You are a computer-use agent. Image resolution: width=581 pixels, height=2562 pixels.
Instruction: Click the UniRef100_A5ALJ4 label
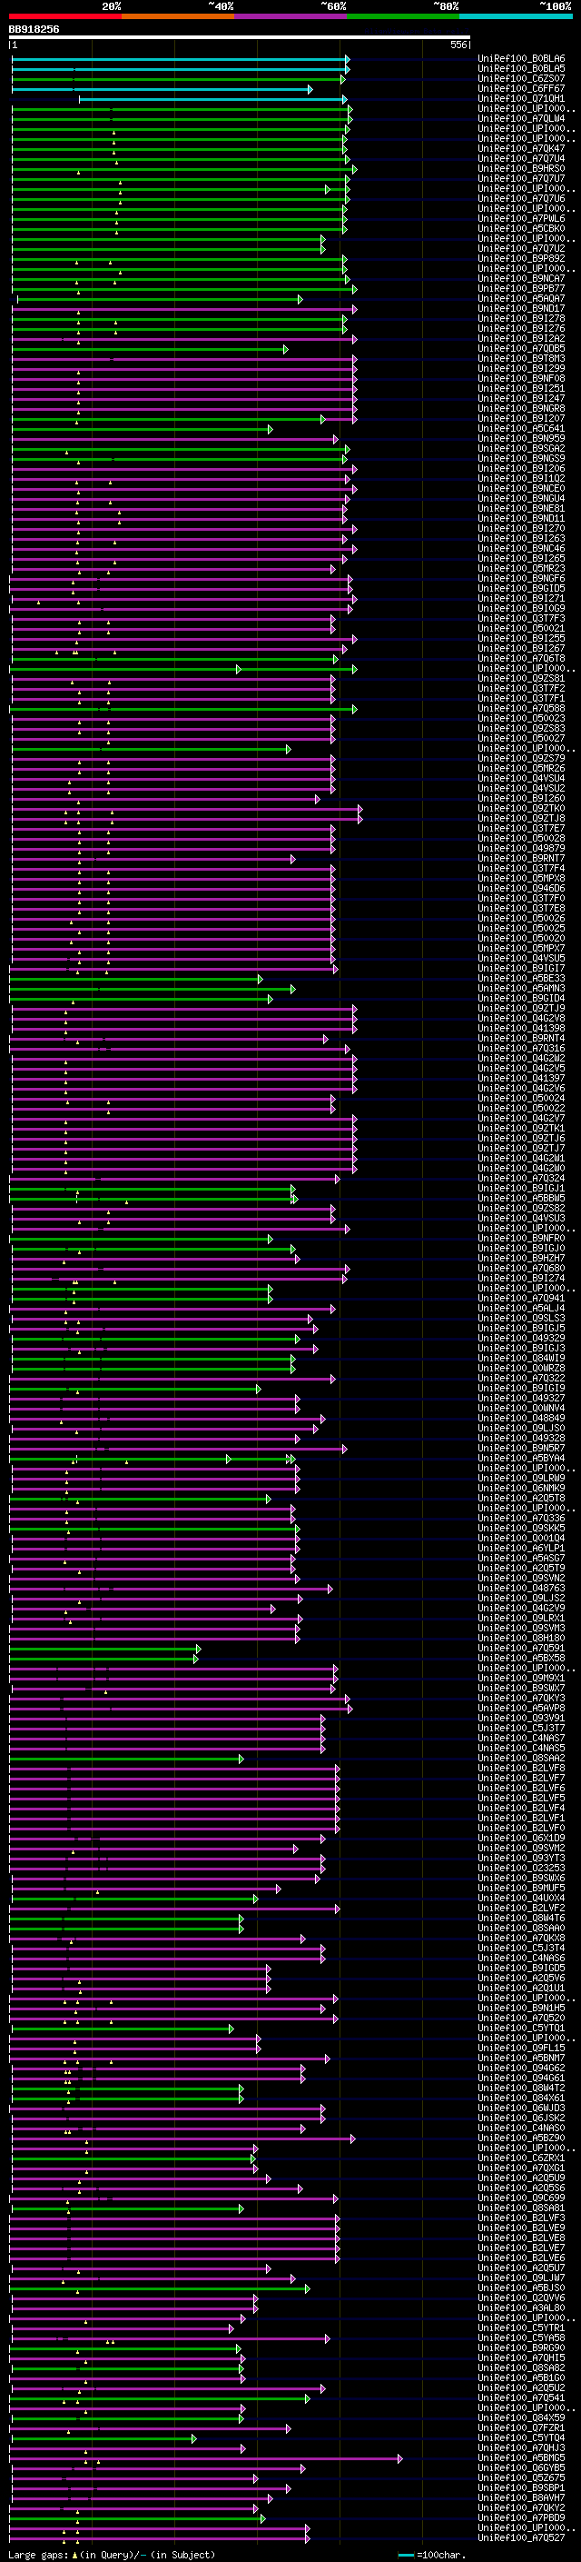[521, 1309]
